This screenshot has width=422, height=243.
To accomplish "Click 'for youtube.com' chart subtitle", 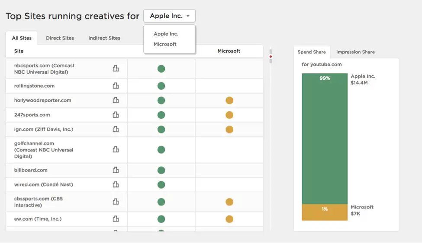I will 322,65.
